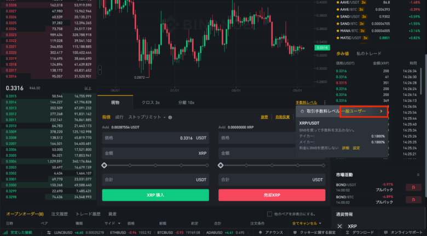
Task: Click the sell-side amount slider handle
Action: point(221,166)
